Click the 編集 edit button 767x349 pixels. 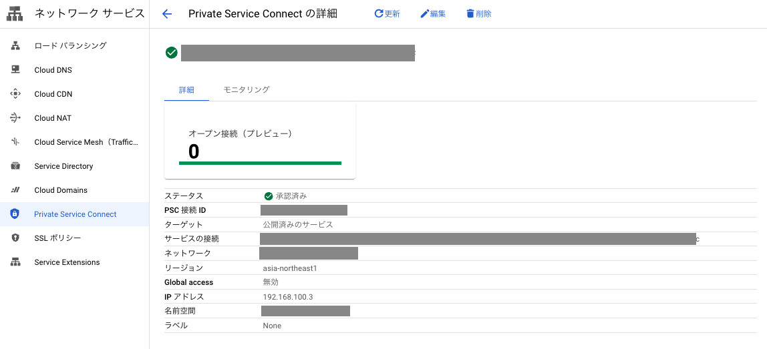[433, 14]
